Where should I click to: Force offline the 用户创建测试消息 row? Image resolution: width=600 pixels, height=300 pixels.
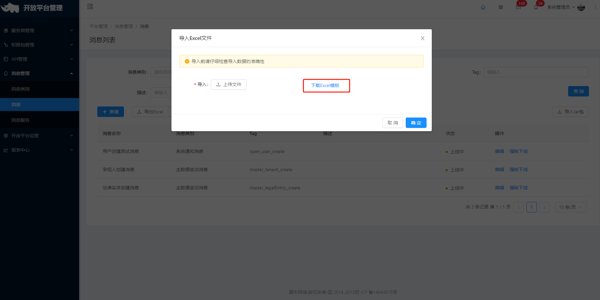coord(519,151)
